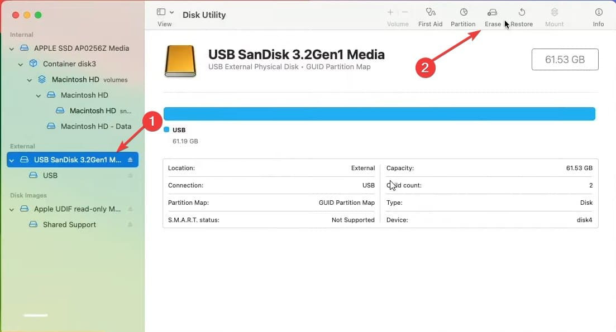This screenshot has width=616, height=332.
Task: Select the USB volume in the sidebar
Action: (x=50, y=175)
